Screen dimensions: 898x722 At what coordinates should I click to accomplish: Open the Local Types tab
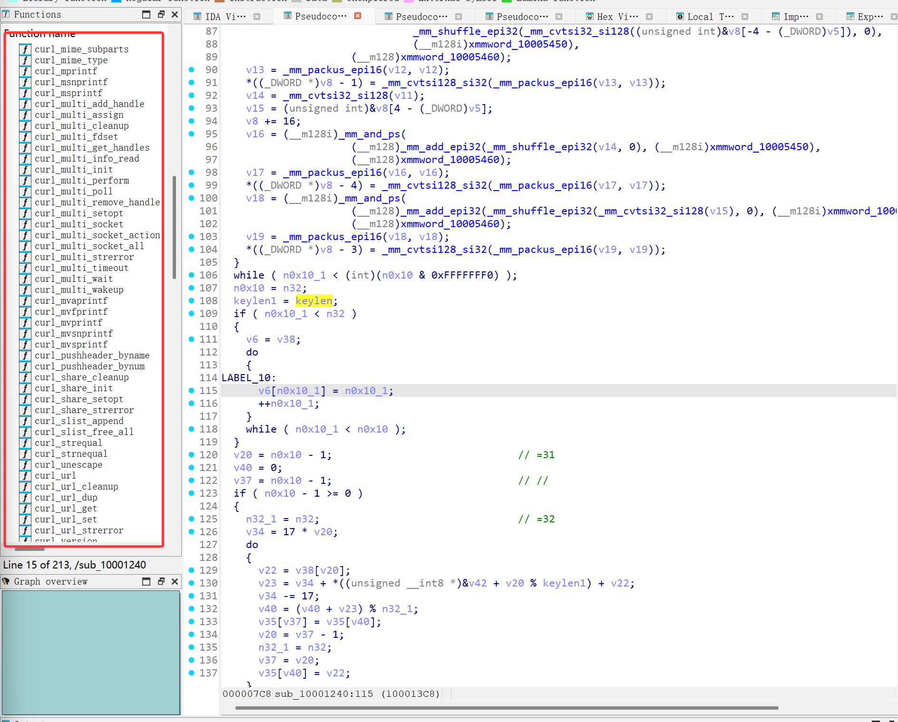click(711, 17)
